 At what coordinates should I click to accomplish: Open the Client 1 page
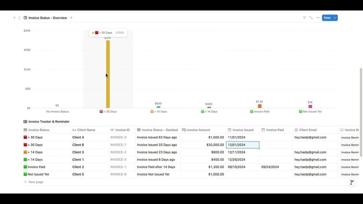point(78,160)
